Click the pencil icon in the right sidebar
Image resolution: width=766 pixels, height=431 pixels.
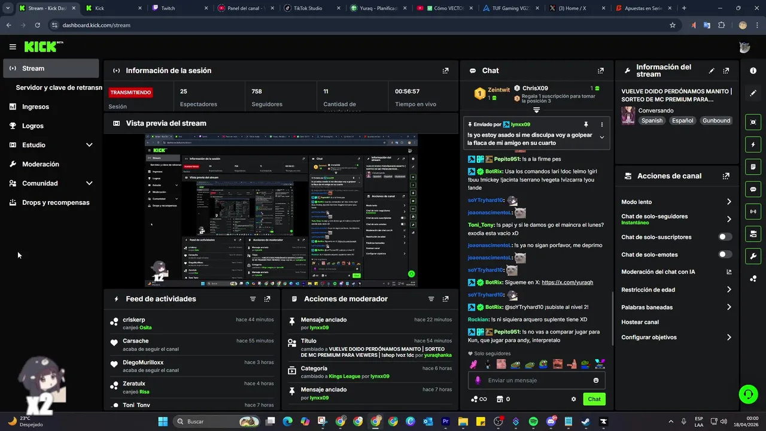point(753,93)
